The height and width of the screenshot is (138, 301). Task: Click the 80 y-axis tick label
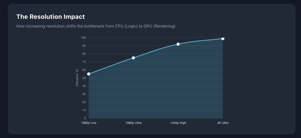click(83, 54)
